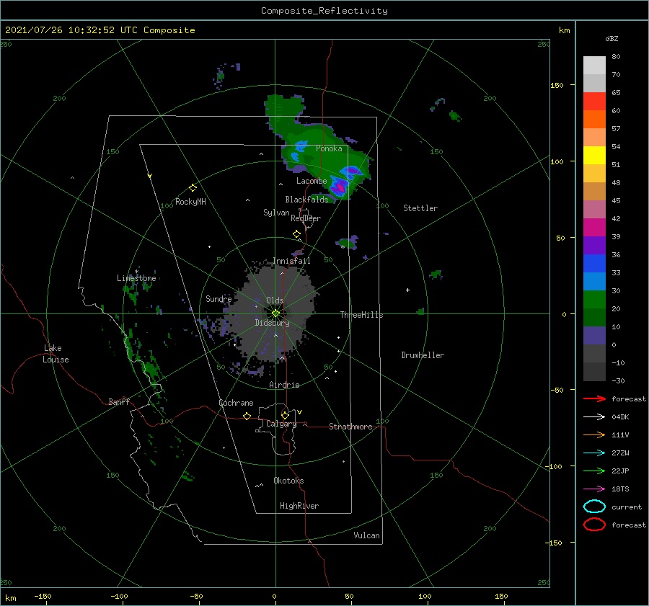Image resolution: width=649 pixels, height=606 pixels.
Task: Click the magenta 42-39 dBZ swatch
Action: [x=594, y=228]
